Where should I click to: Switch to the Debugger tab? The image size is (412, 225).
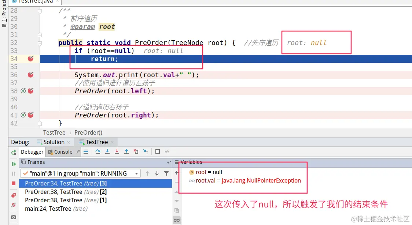(x=32, y=152)
